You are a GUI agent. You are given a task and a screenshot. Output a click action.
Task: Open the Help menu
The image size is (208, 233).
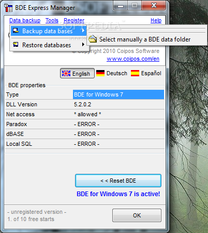pyautogui.click(x=156, y=20)
